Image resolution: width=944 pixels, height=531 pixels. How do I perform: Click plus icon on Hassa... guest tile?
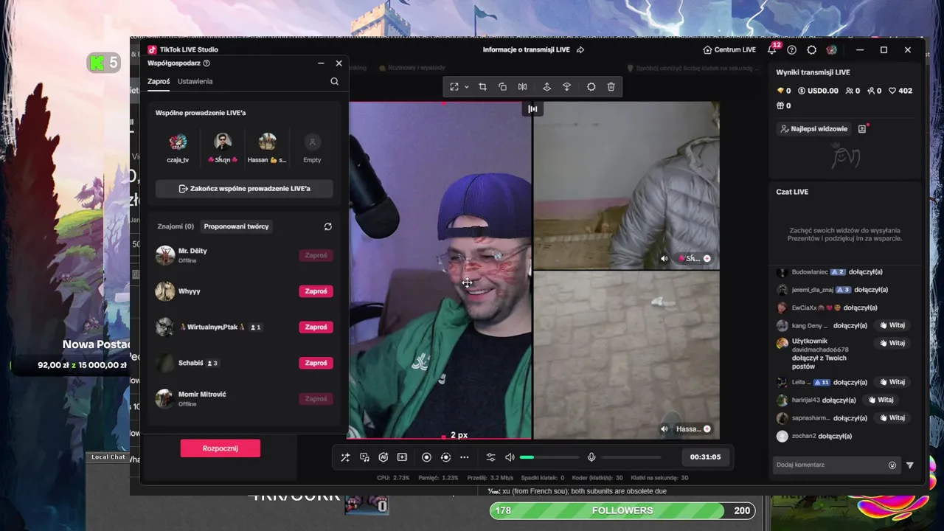707,428
